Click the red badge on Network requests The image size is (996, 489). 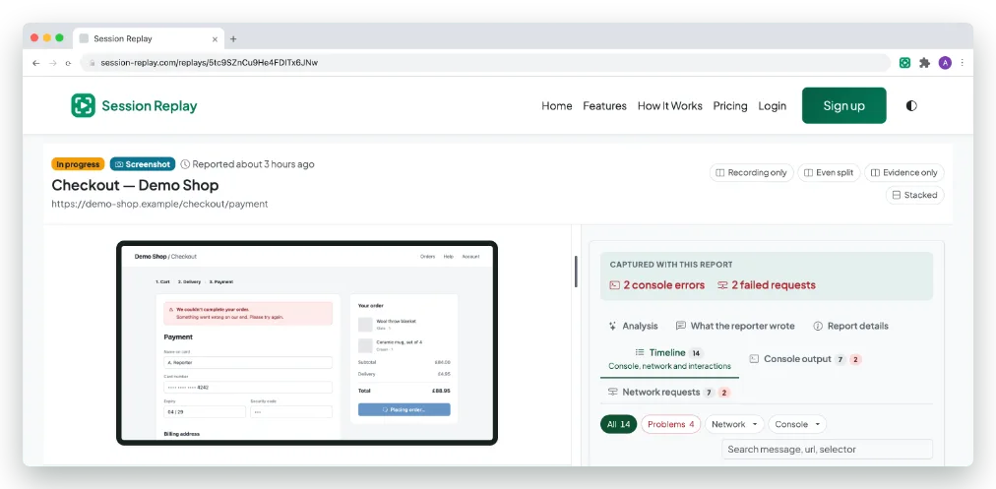pyautogui.click(x=724, y=393)
